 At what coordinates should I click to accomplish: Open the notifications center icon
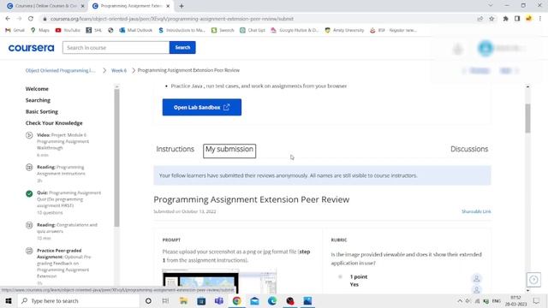tap(536, 300)
